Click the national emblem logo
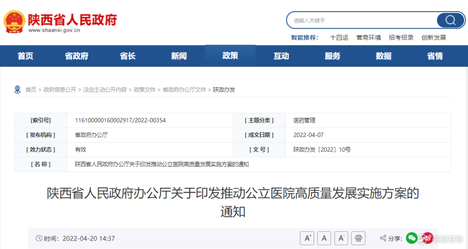This screenshot has height=249, width=468. tap(14, 21)
